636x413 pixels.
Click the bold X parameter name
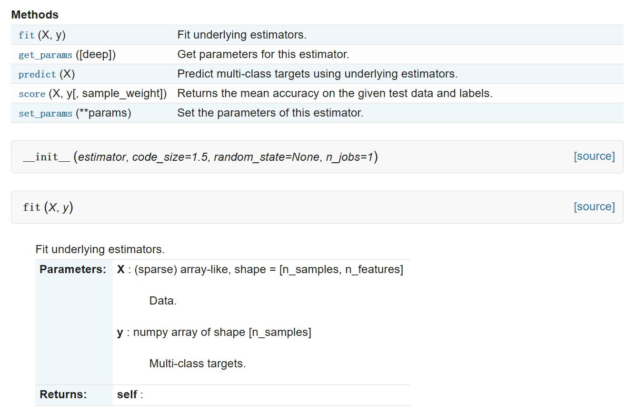click(121, 269)
